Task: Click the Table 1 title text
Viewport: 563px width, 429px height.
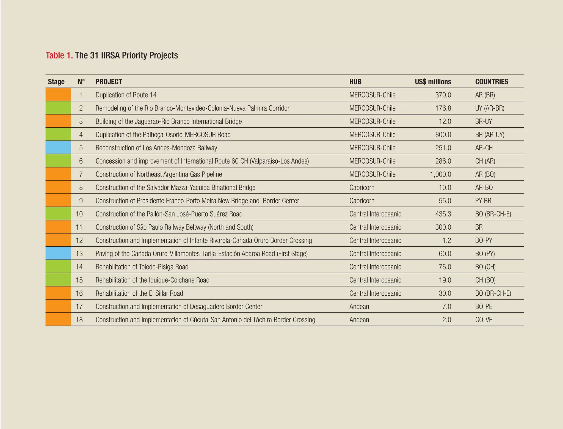Action: 112,55
